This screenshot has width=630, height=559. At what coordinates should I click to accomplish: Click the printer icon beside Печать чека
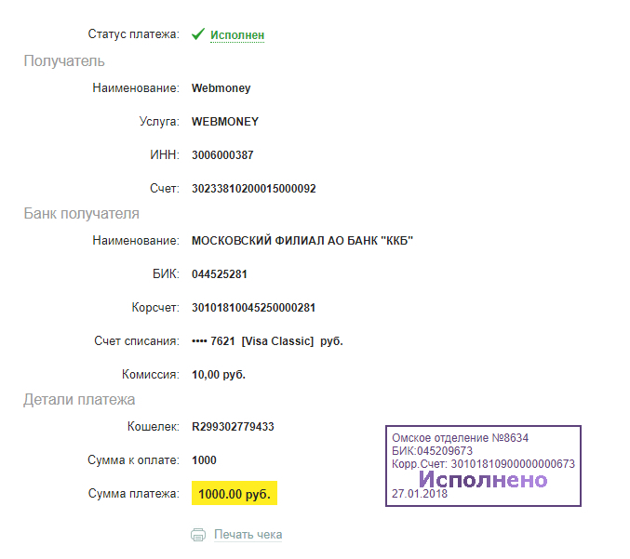tap(197, 535)
